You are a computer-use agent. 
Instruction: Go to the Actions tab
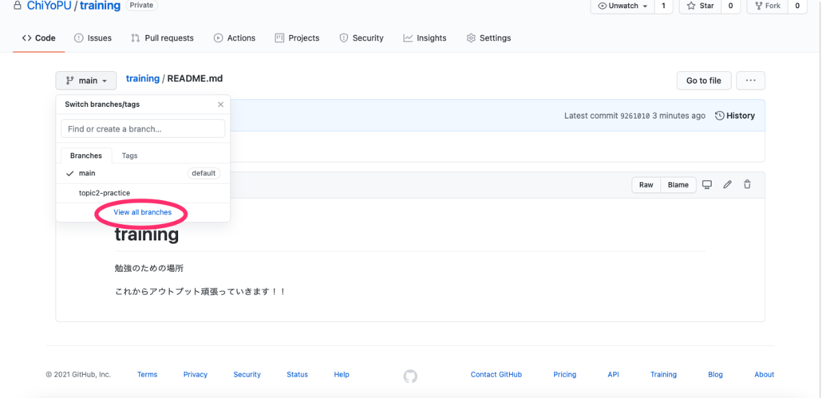pyautogui.click(x=234, y=38)
